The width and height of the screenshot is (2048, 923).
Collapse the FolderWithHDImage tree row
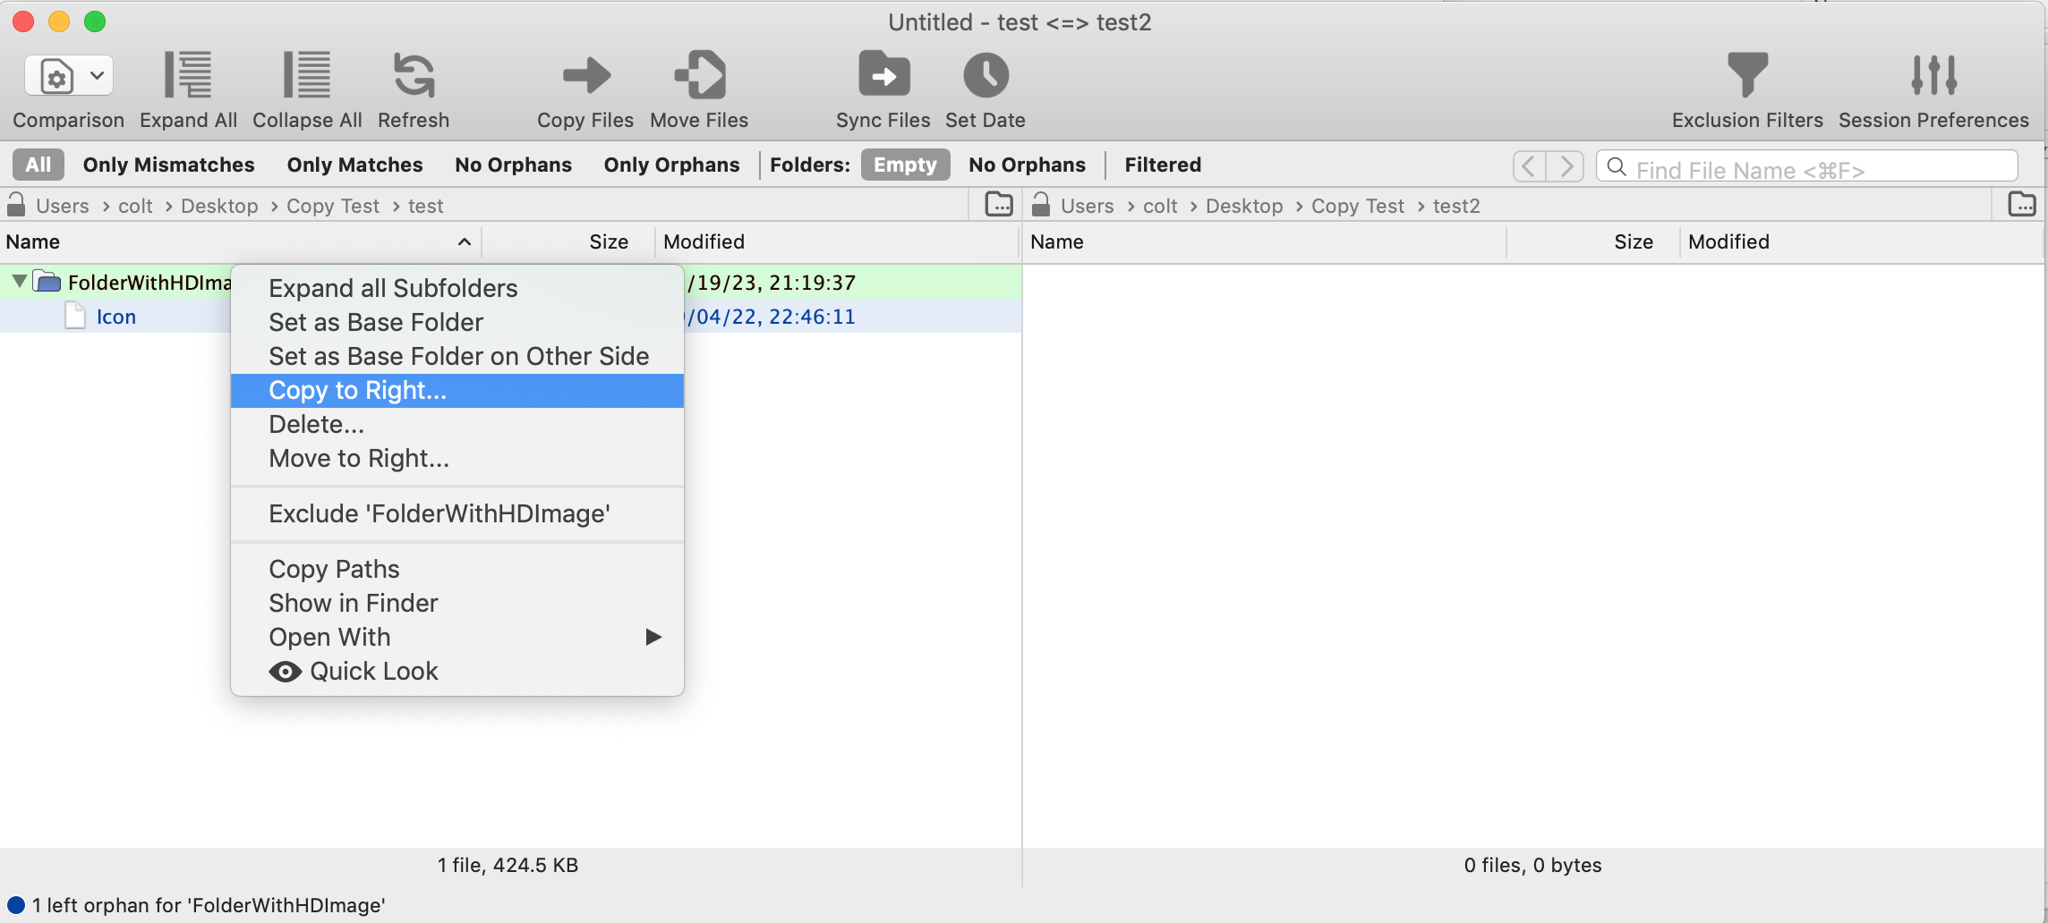coord(19,282)
